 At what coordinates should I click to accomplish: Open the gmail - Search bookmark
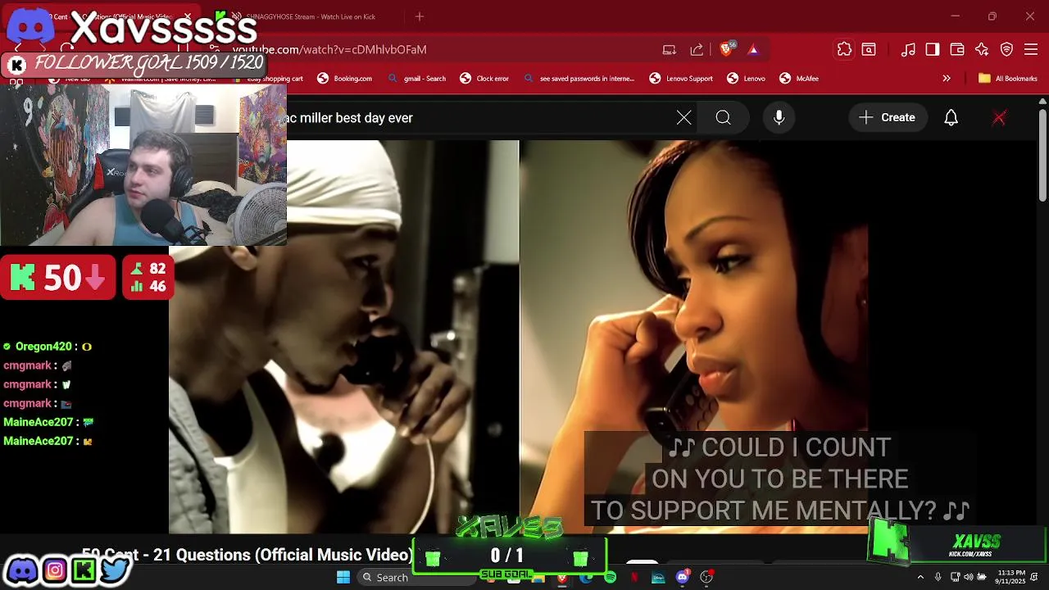(417, 79)
